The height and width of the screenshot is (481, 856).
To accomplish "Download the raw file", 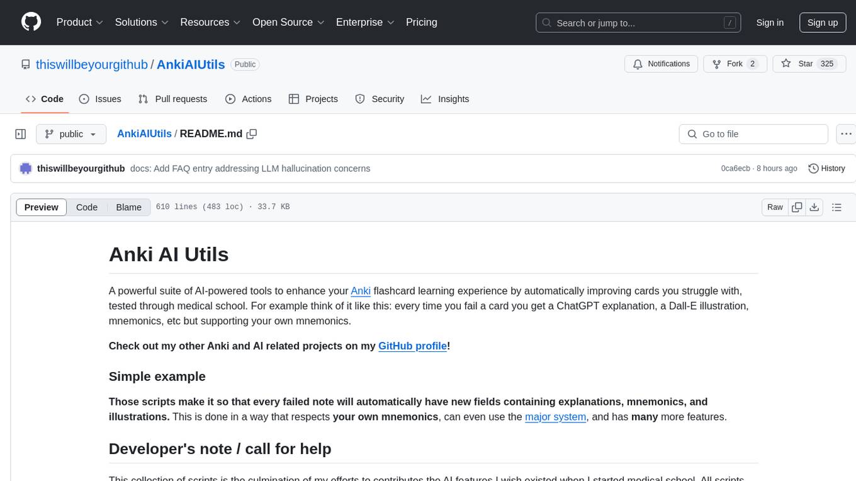I will pyautogui.click(x=814, y=207).
